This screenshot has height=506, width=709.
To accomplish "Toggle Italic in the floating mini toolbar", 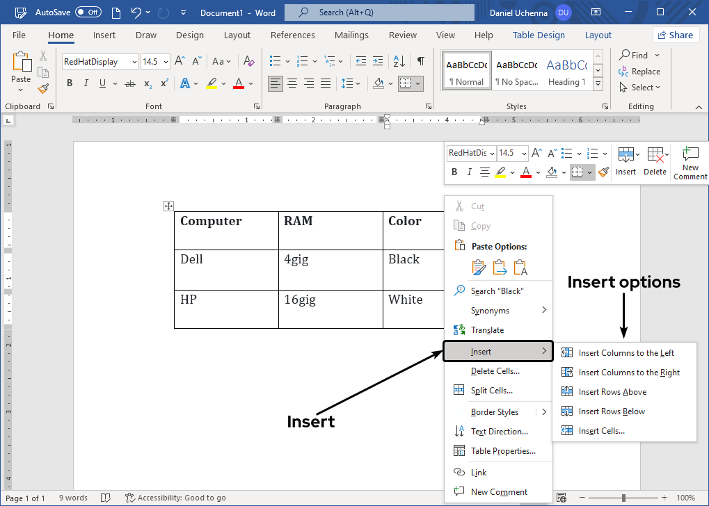I will (x=470, y=172).
